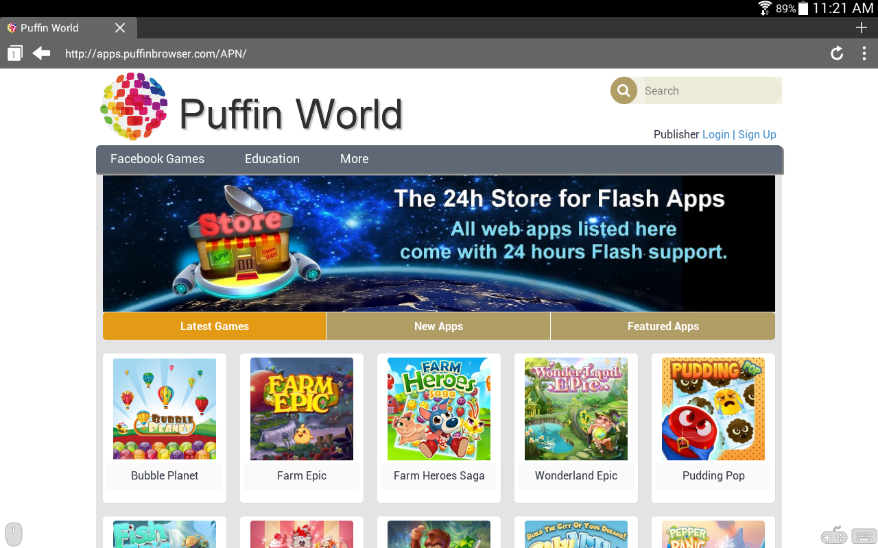
Task: Click the Puffin World title text
Action: pos(291,114)
